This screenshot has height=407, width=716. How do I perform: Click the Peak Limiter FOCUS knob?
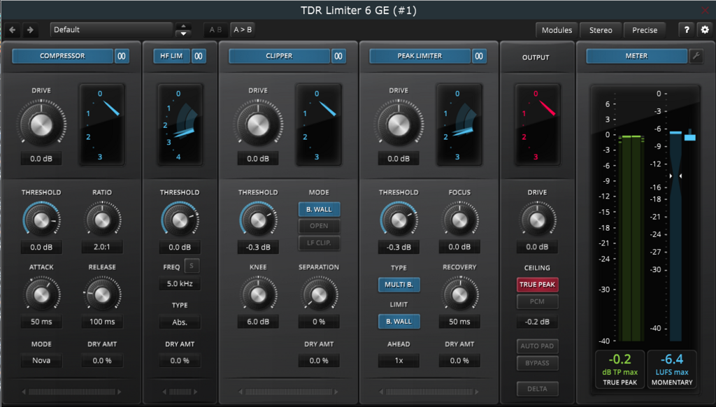pos(459,220)
